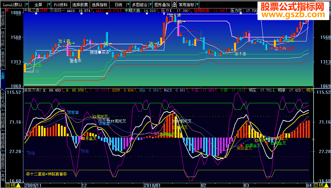This screenshot has height=188, width=331.
Task: Click the 选择股票 button
Action: (x=80, y=5)
